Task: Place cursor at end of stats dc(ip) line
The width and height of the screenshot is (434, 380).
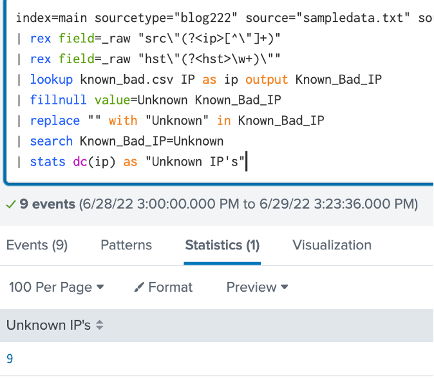Action: pyautogui.click(x=246, y=161)
